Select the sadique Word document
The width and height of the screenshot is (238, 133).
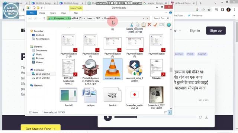tap(91, 97)
